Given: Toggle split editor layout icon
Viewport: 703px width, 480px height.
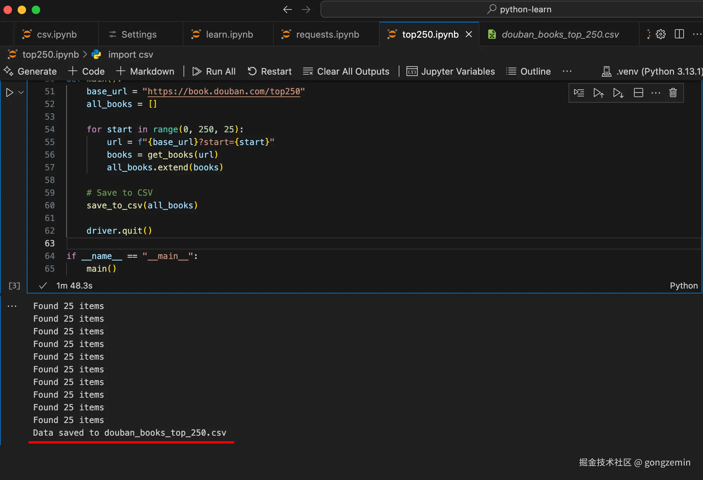Looking at the screenshot, I should (679, 34).
